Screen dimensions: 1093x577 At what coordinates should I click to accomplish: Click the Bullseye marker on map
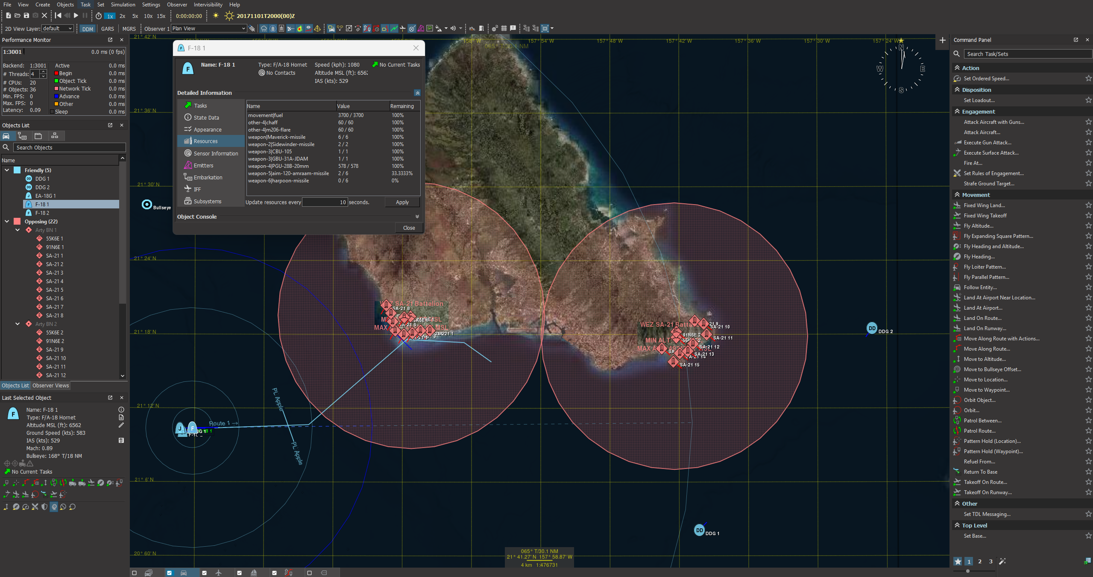tap(147, 205)
